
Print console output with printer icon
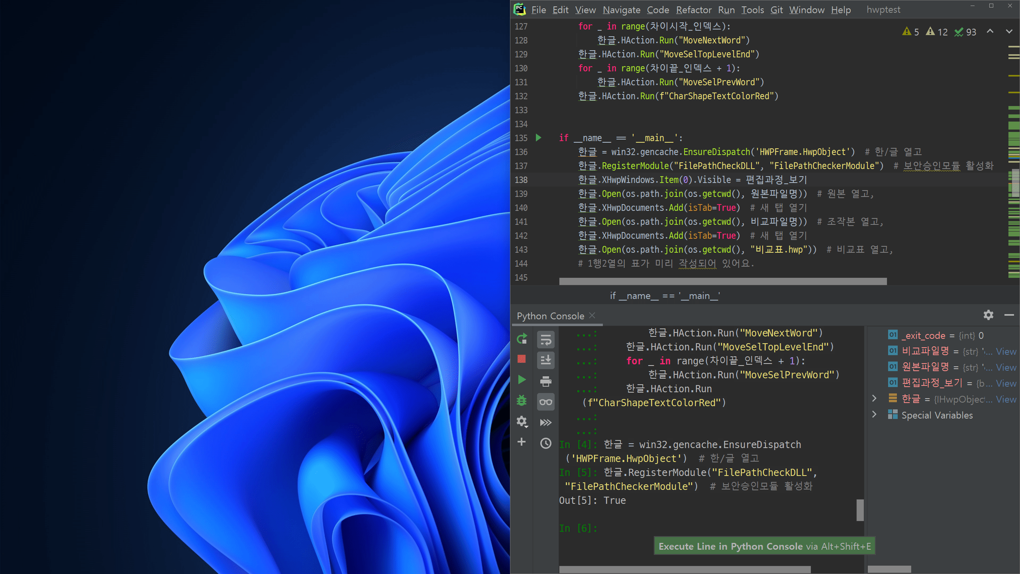545,381
